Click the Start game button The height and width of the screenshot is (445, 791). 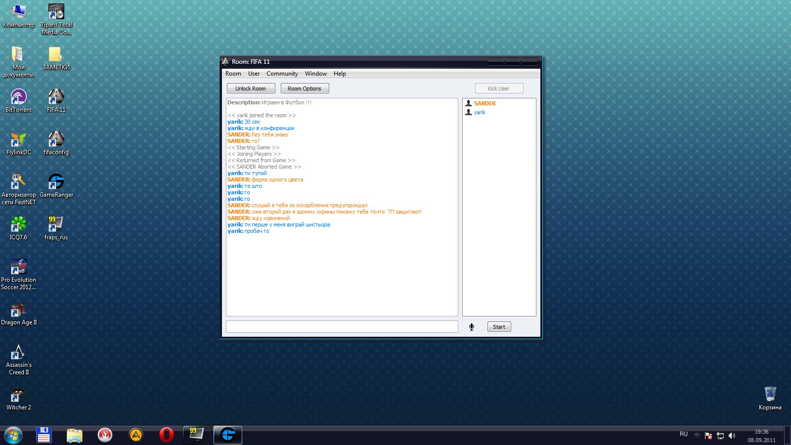point(499,327)
